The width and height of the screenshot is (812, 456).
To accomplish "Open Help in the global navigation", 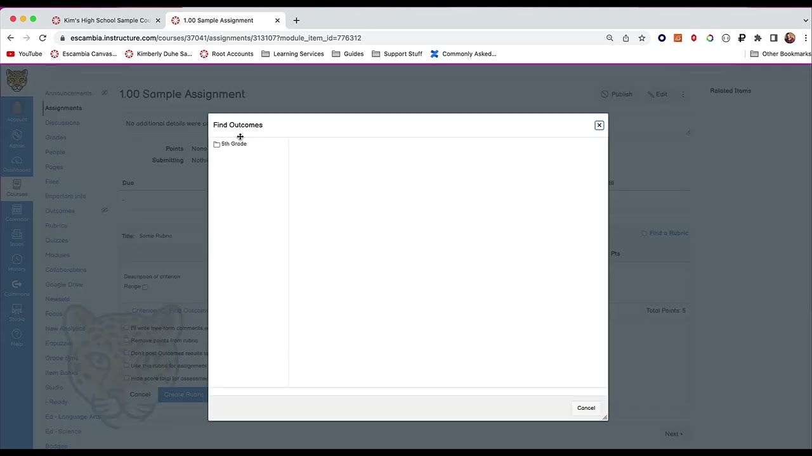I will [x=16, y=338].
